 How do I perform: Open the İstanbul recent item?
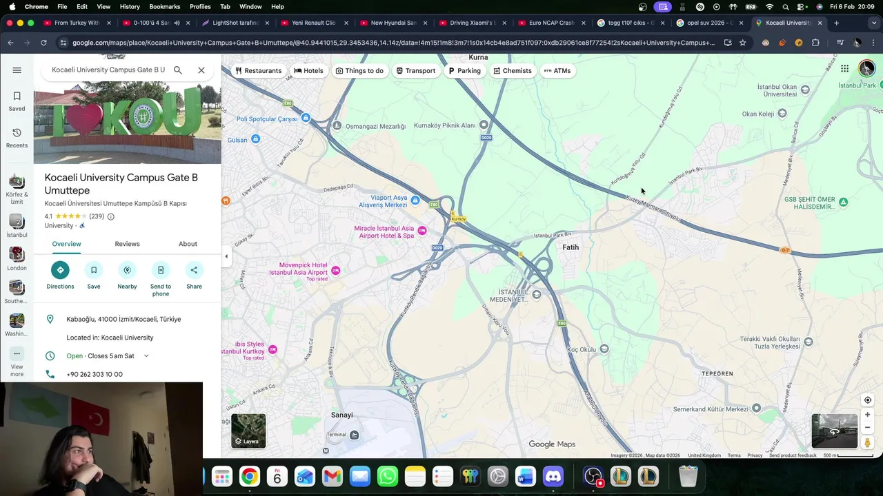point(17,226)
